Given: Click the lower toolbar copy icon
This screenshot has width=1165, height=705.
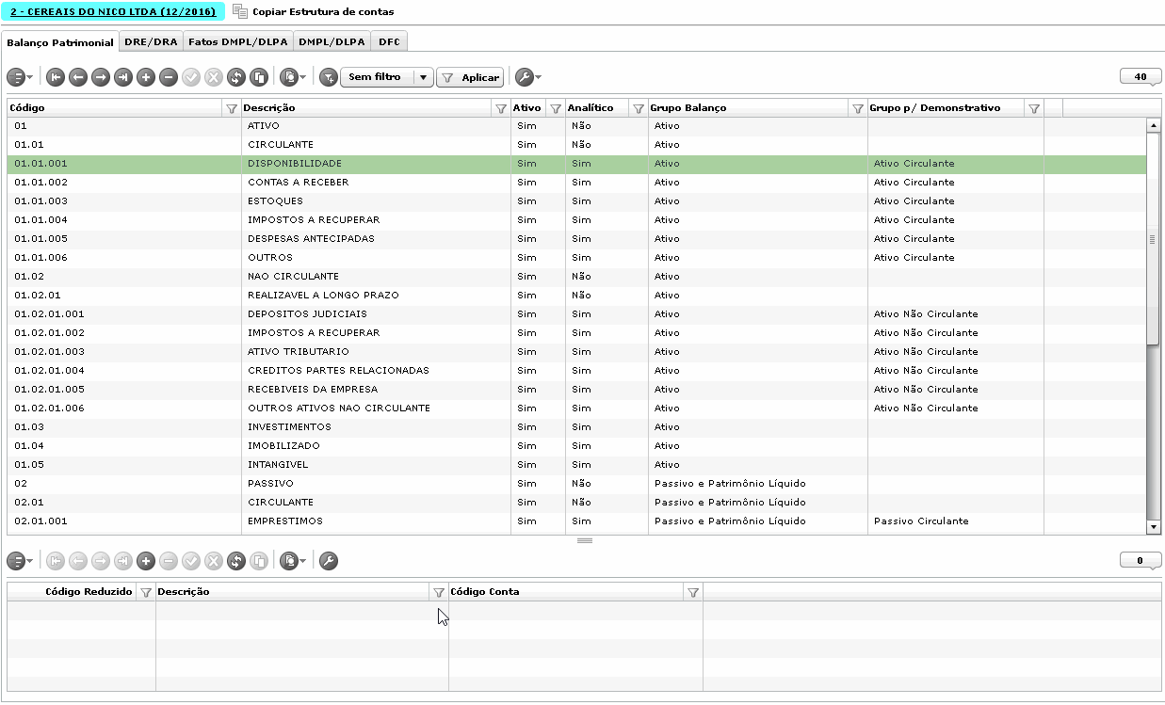Looking at the screenshot, I should (259, 561).
